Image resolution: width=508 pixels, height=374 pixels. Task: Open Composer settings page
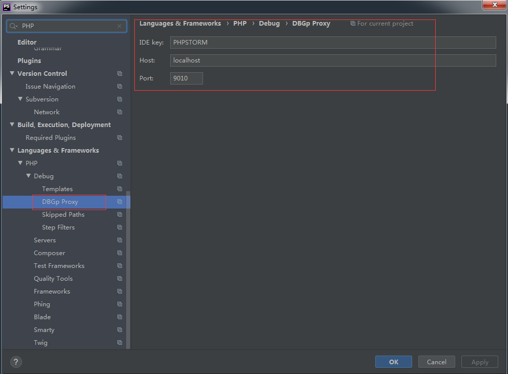[x=49, y=253]
